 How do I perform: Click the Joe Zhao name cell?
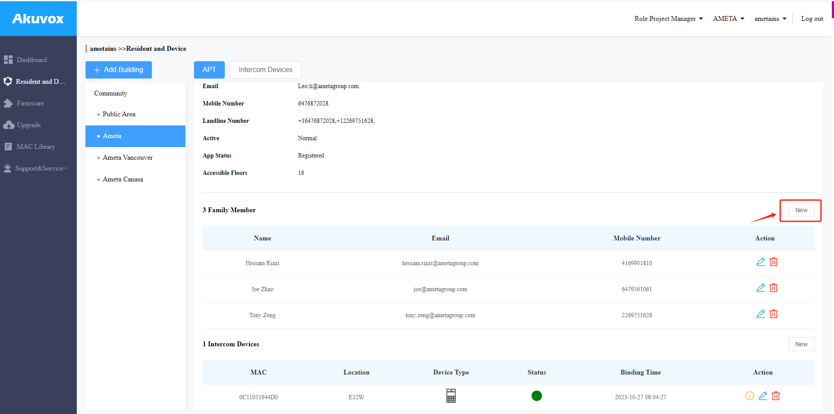pyautogui.click(x=263, y=289)
